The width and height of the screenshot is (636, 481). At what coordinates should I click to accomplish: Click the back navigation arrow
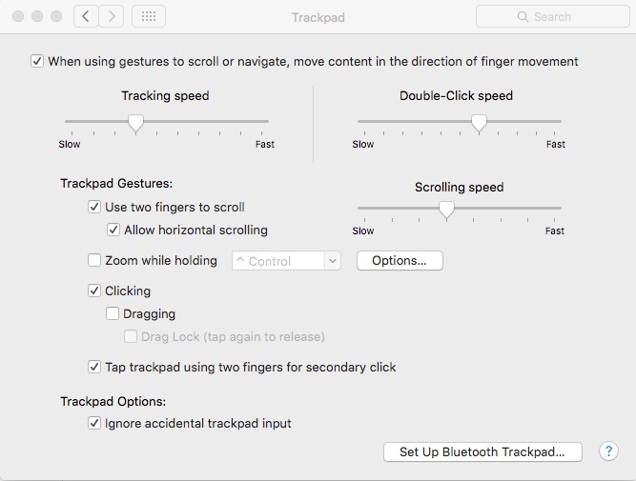pos(86,16)
